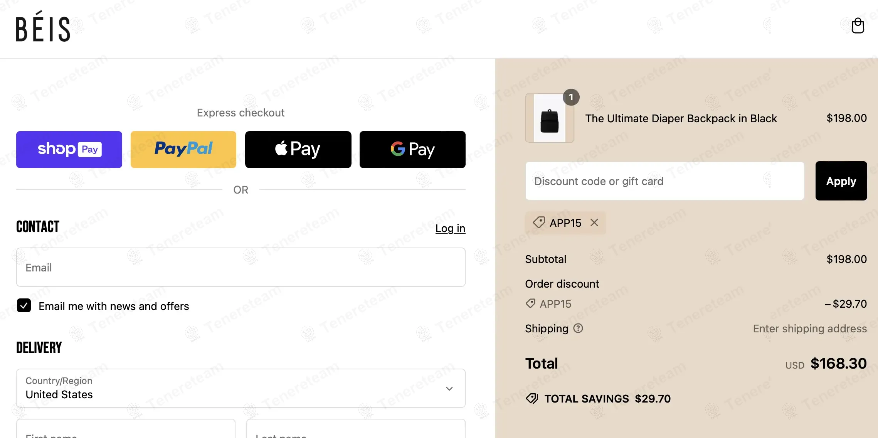Click the BÉIS logo
Image resolution: width=878 pixels, height=438 pixels.
click(43, 26)
